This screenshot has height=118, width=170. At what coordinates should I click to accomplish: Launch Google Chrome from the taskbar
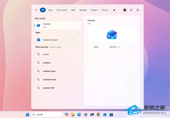[98, 115]
